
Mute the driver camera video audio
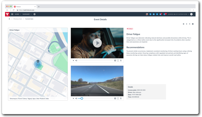[76, 60]
